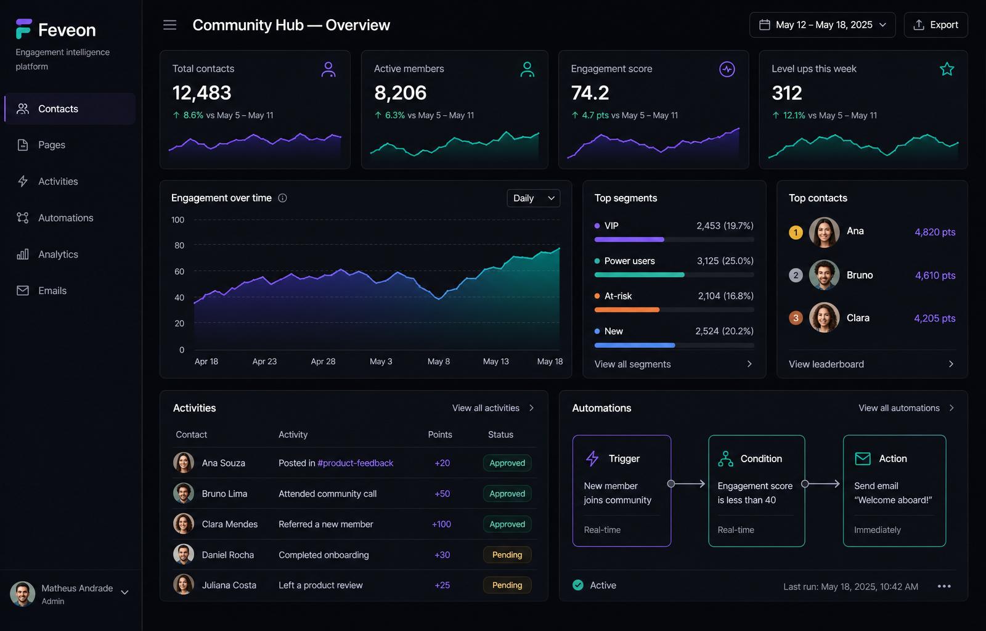Toggle the hamburger menu icon
986x631 pixels.
(169, 25)
